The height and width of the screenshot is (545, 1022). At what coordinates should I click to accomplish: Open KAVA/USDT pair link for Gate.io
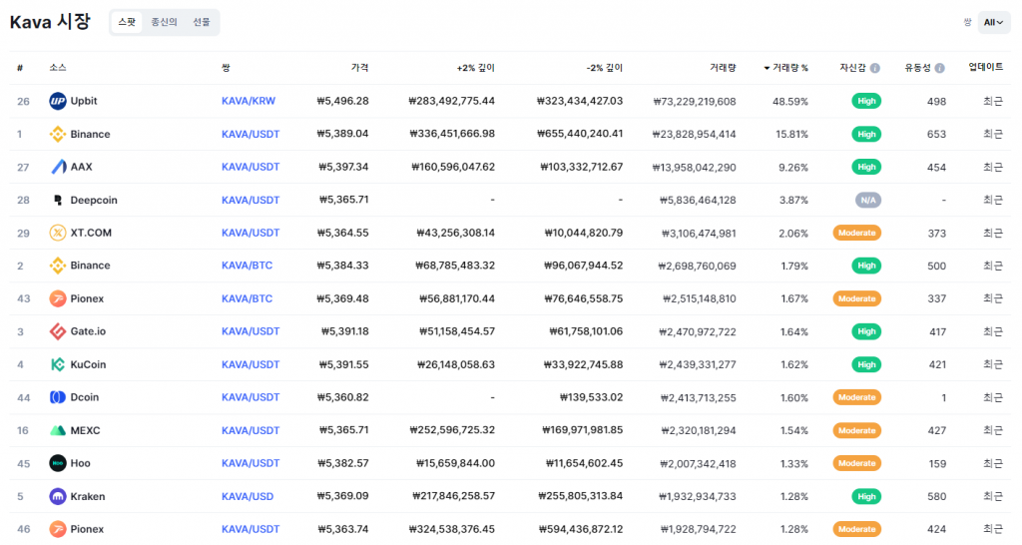pos(251,331)
